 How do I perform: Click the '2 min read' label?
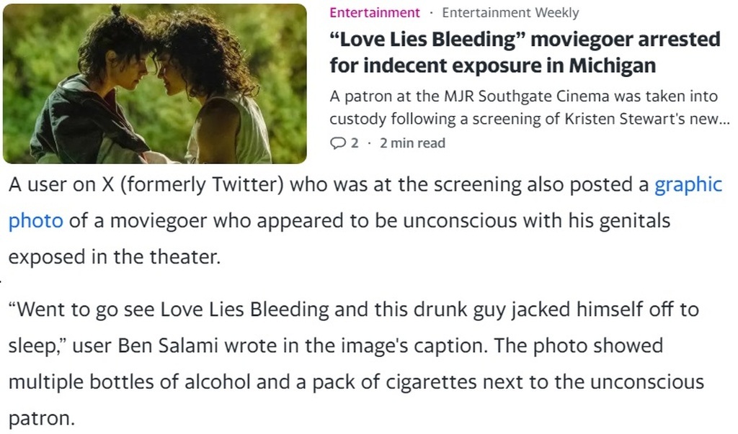[412, 143]
